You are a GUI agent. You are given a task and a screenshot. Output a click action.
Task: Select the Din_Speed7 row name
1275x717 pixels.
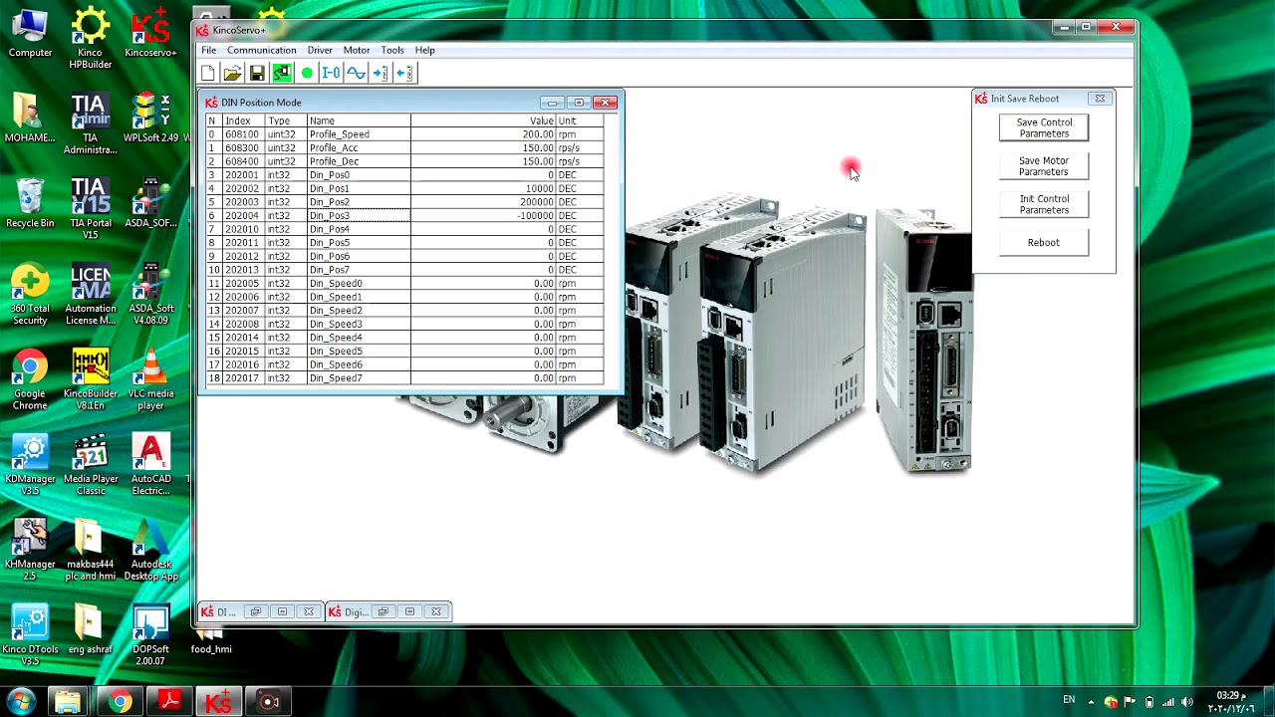pos(359,378)
